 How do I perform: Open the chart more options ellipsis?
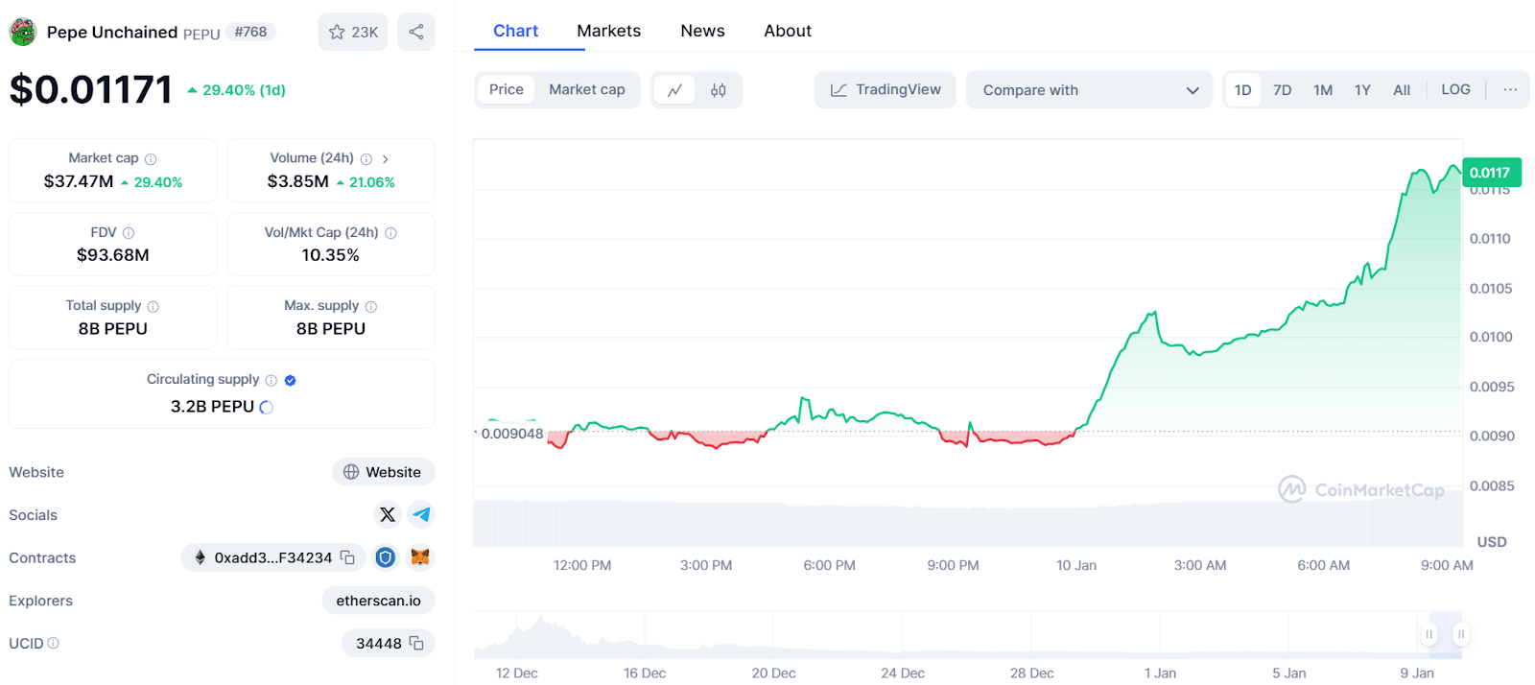(1510, 89)
